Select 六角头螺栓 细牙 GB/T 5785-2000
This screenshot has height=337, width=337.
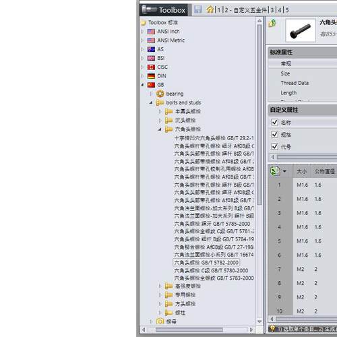212,224
